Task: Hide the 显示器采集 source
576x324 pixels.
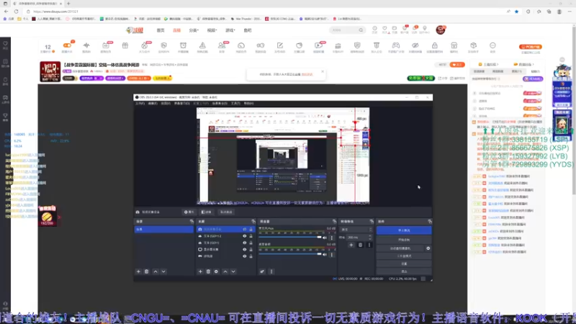Action: [x=245, y=249]
